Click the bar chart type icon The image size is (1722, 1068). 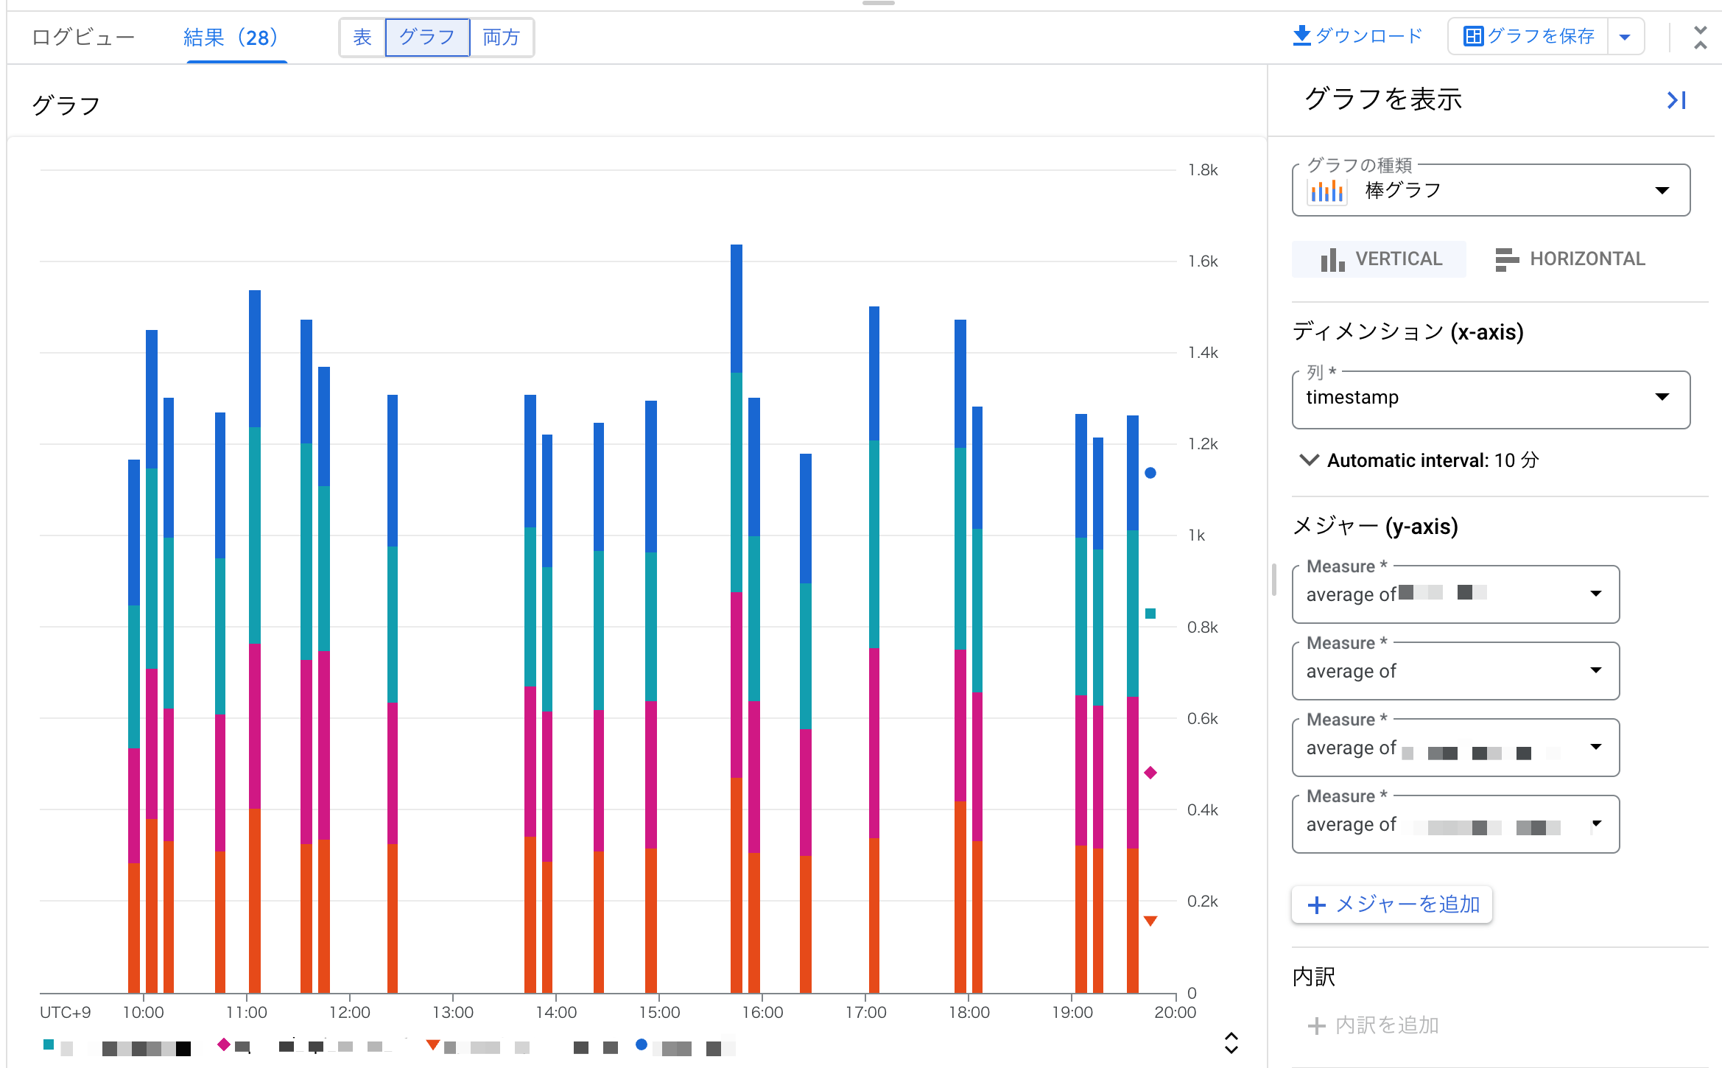point(1326,191)
